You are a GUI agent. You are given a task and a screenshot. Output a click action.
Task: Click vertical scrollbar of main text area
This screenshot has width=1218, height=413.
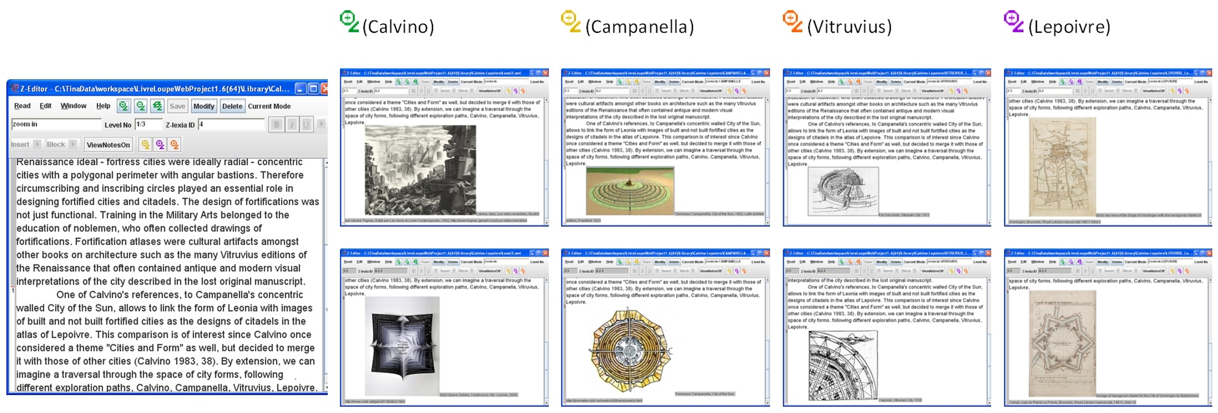click(x=326, y=275)
